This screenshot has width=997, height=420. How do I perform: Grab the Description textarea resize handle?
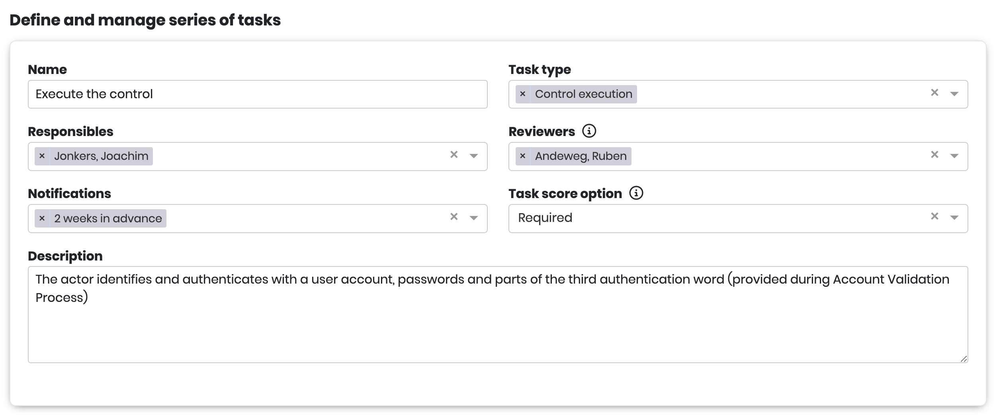964,359
